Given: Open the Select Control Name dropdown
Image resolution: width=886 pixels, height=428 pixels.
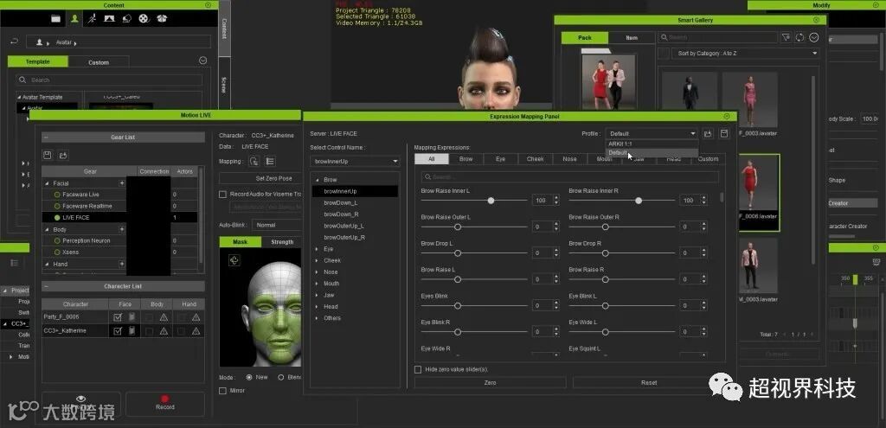Looking at the screenshot, I should 356,162.
